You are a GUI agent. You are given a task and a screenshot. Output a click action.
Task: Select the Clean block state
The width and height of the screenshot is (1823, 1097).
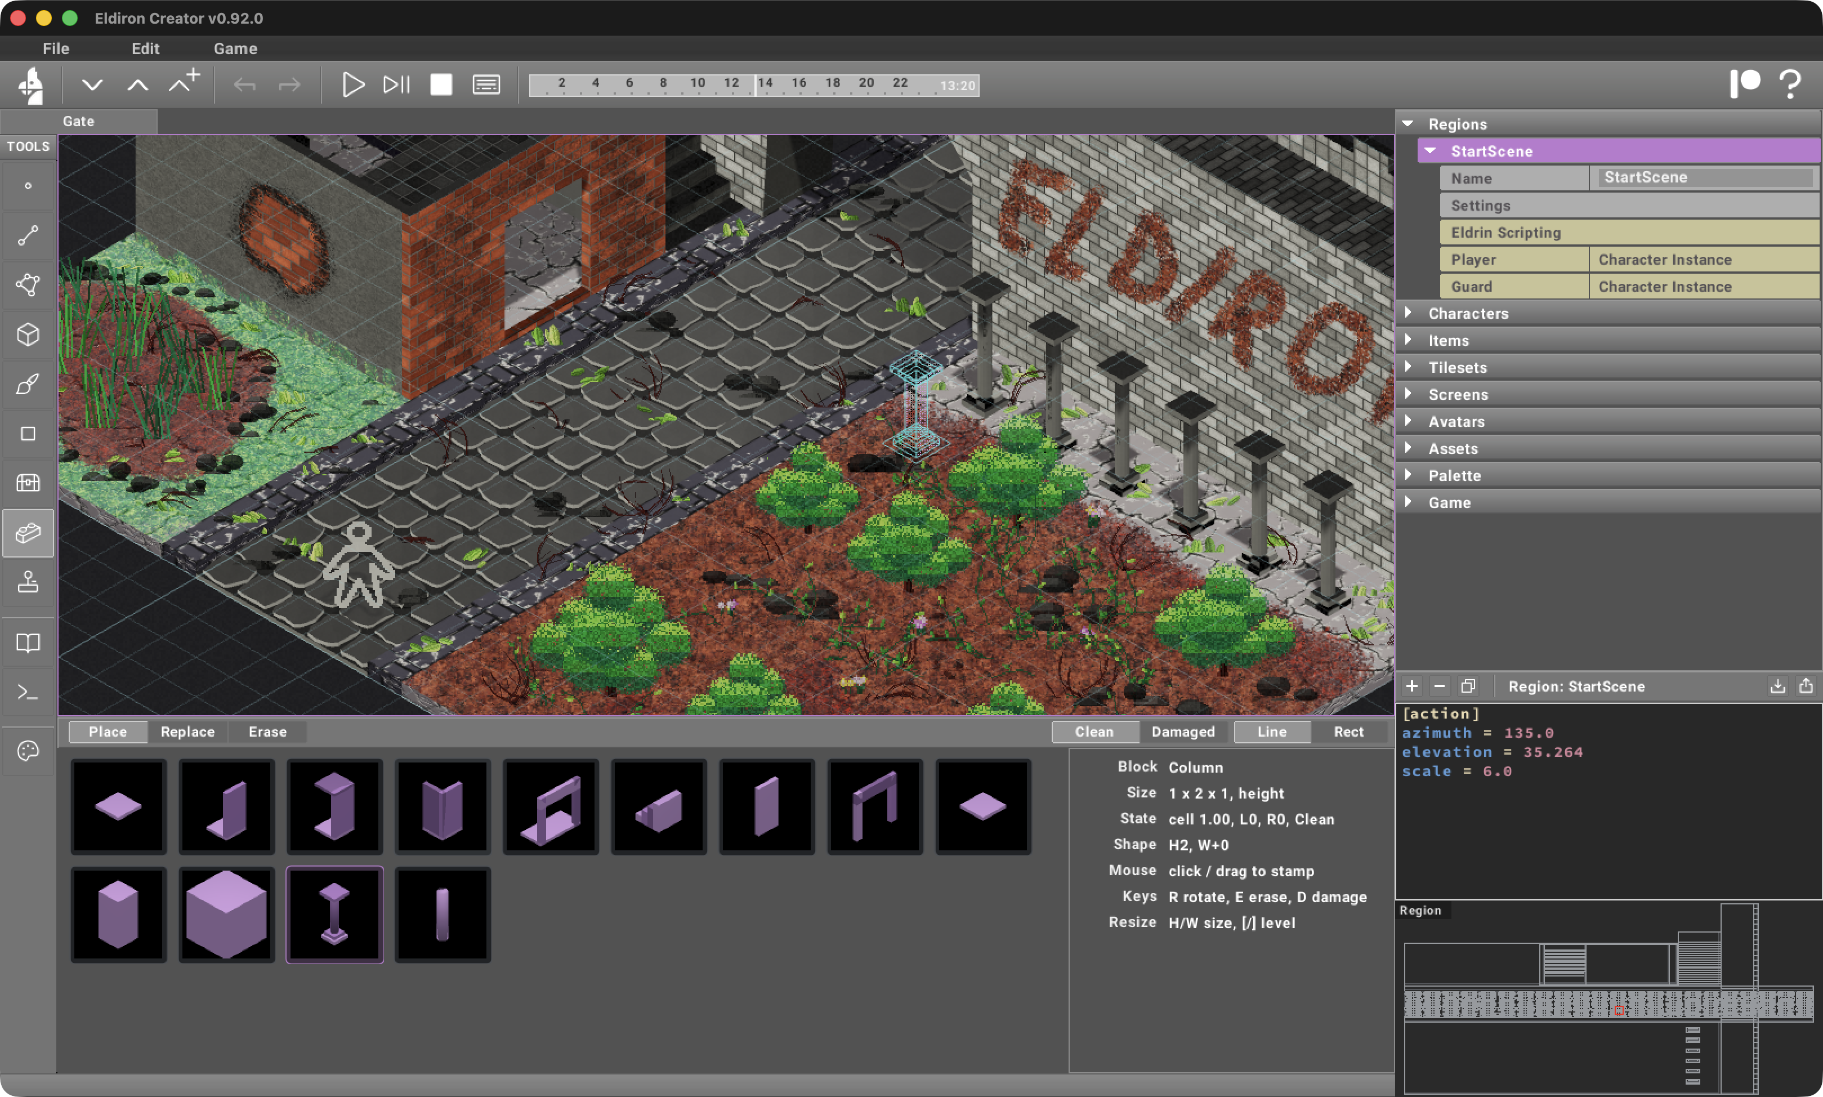coord(1094,732)
